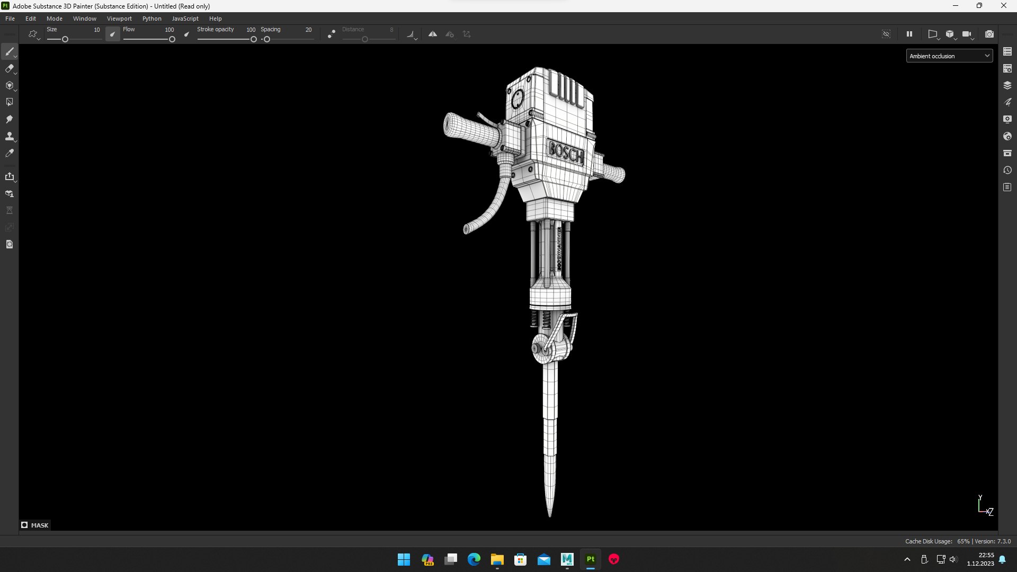Click the Spacing value field showing 20
Screen dimensions: 1017x572
tap(308, 30)
